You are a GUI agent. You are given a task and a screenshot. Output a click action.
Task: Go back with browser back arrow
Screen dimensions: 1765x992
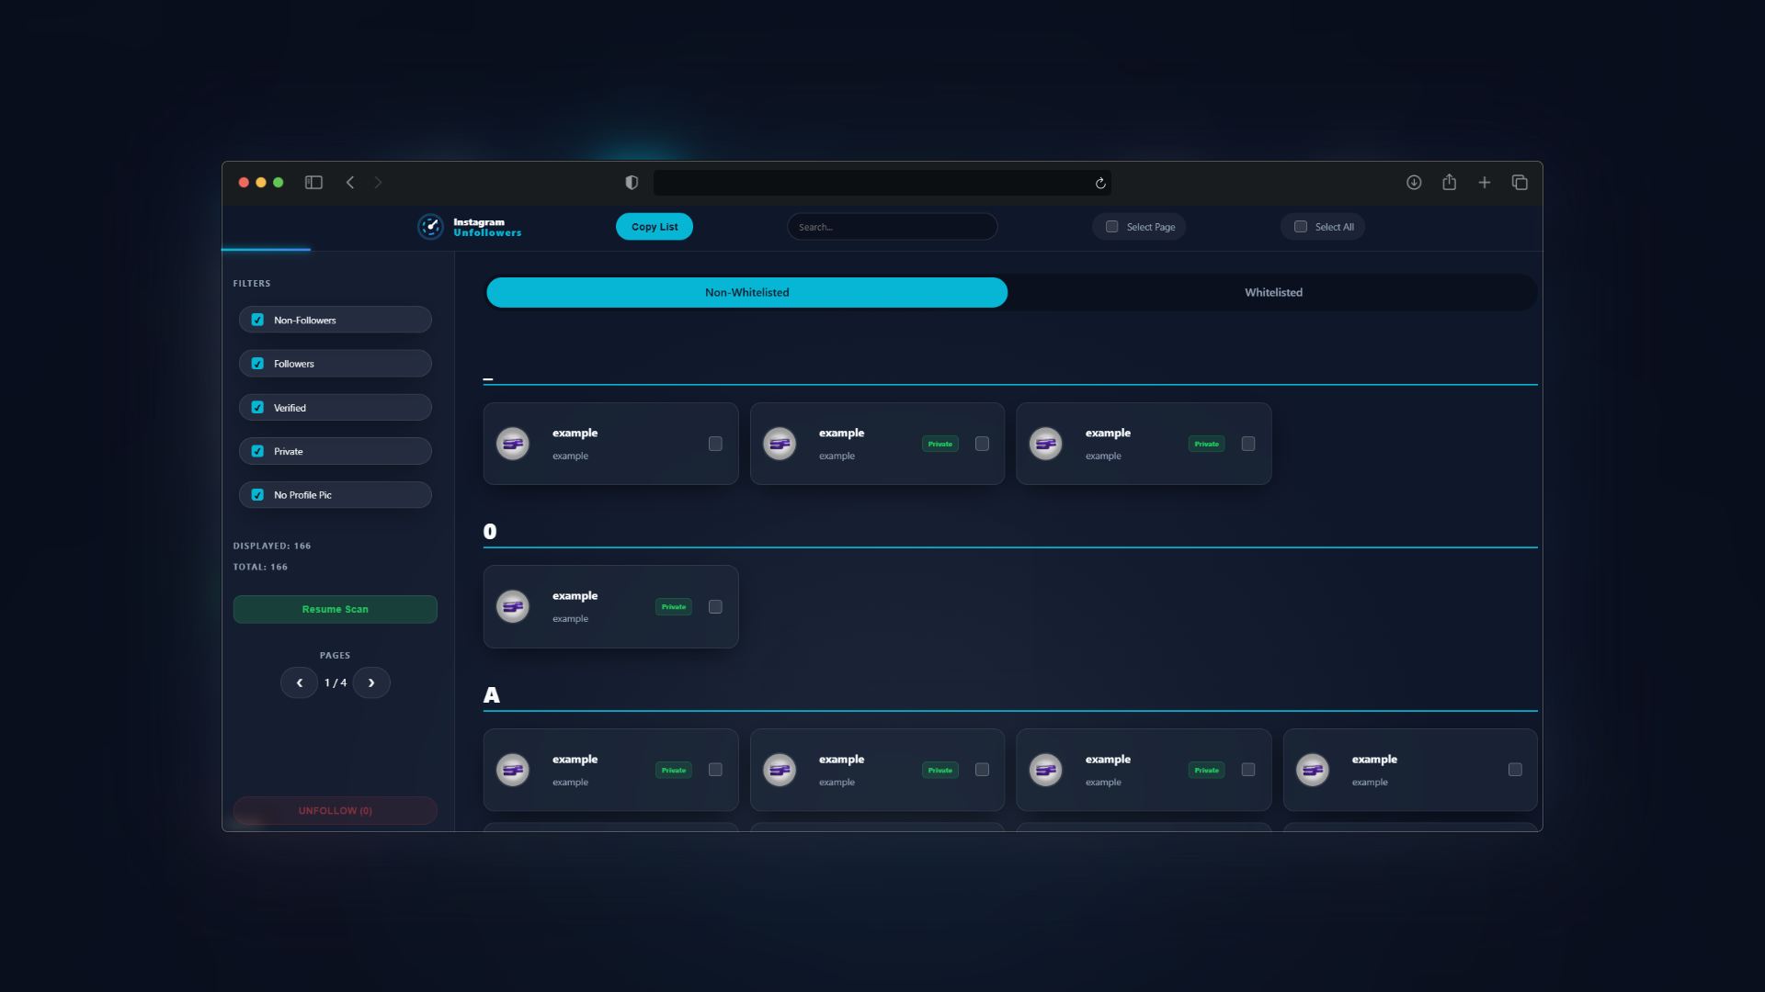tap(350, 183)
